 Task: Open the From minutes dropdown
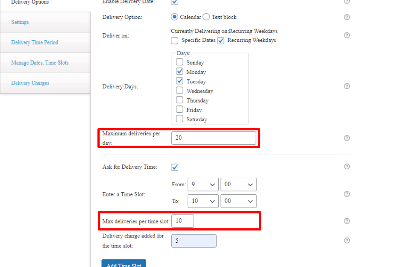click(x=238, y=184)
